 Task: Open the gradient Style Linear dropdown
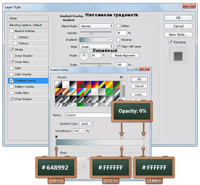pyautogui.click(x=96, y=47)
